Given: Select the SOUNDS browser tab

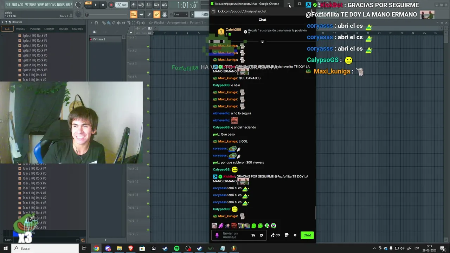Looking at the screenshot, I should pos(63,29).
